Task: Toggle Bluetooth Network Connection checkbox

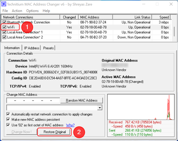Action: (4, 22)
